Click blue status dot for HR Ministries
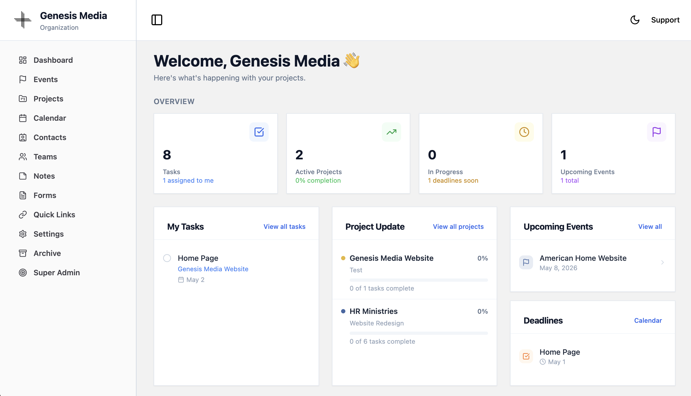This screenshot has height=396, width=691. [x=343, y=311]
